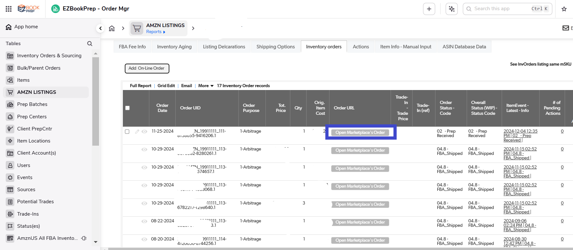The height and width of the screenshot is (250, 573).
Task: Click the Email link above the table
Action: [187, 86]
